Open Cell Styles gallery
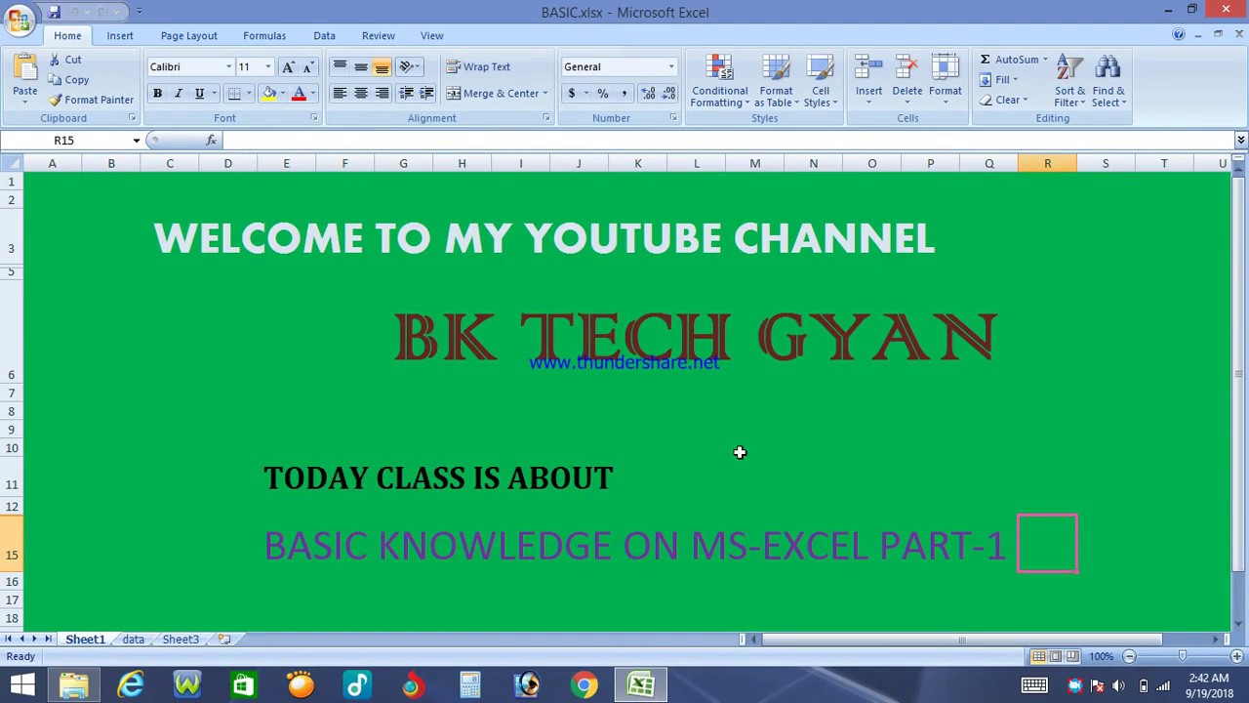This screenshot has height=703, width=1249. click(x=821, y=82)
